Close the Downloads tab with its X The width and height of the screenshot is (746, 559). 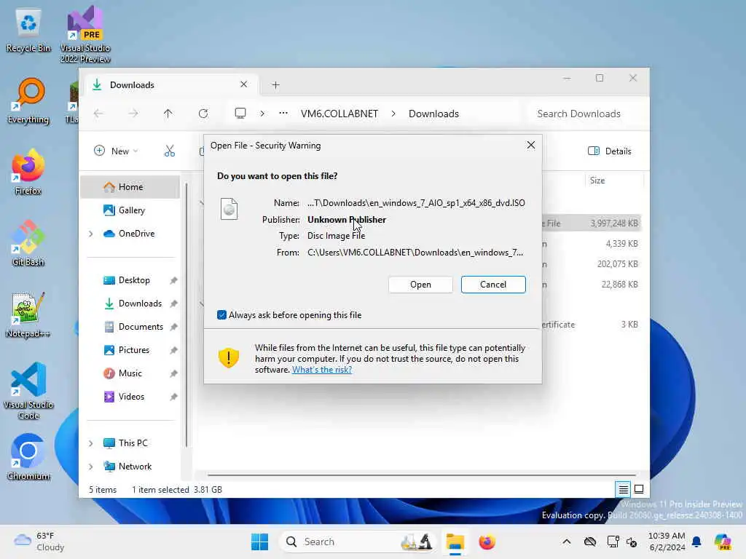click(x=243, y=84)
